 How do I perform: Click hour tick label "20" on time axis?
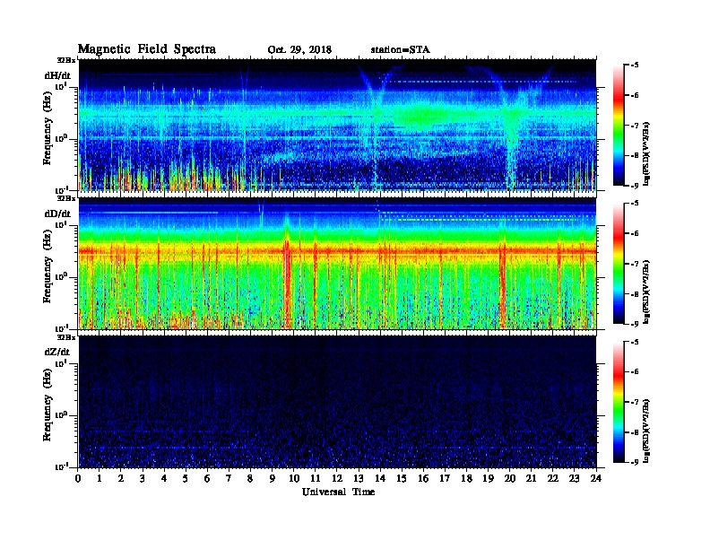(x=510, y=478)
